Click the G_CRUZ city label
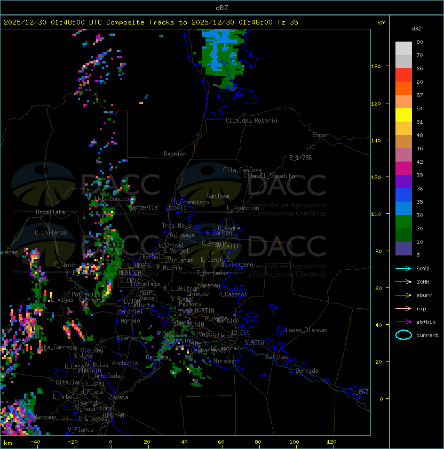The image size is (444, 449). [130, 280]
